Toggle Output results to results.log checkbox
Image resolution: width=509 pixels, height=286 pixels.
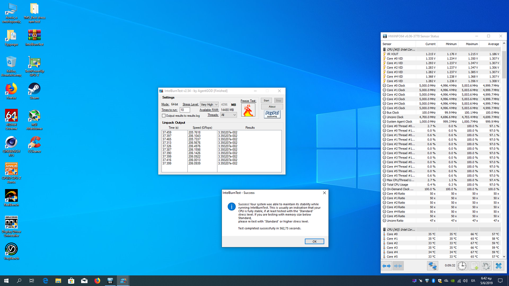coord(163,116)
